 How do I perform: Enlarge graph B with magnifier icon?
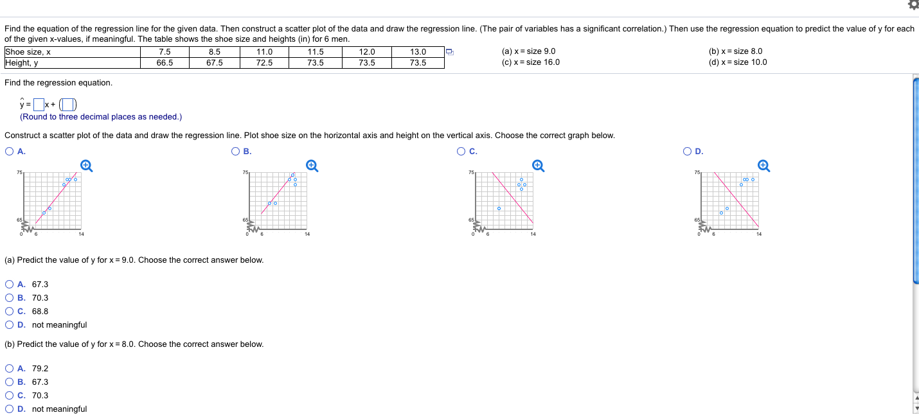point(312,166)
